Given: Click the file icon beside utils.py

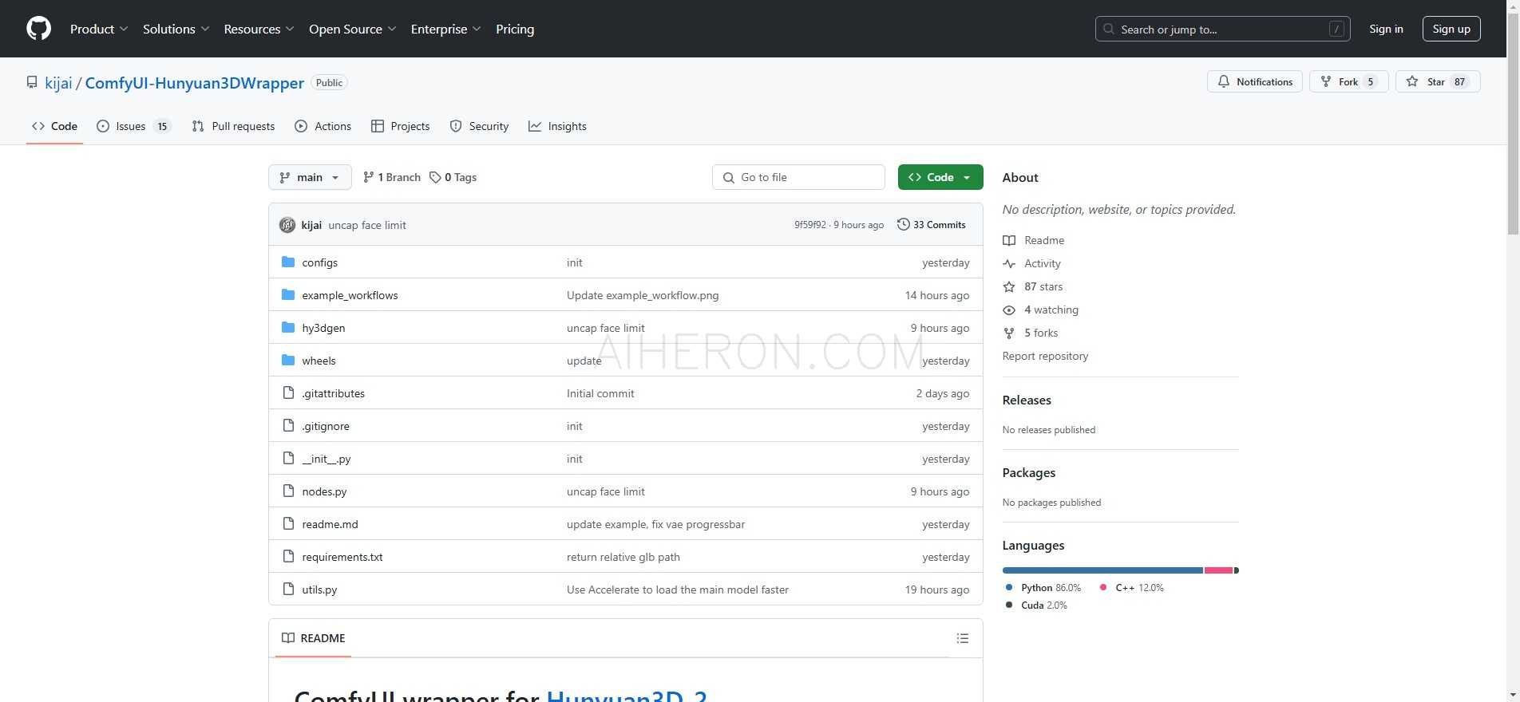Looking at the screenshot, I should pos(288,589).
